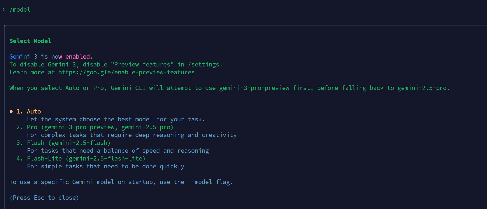The height and width of the screenshot is (209, 487).
Task: Click the bullet marker next to Auto
Action: (11, 111)
